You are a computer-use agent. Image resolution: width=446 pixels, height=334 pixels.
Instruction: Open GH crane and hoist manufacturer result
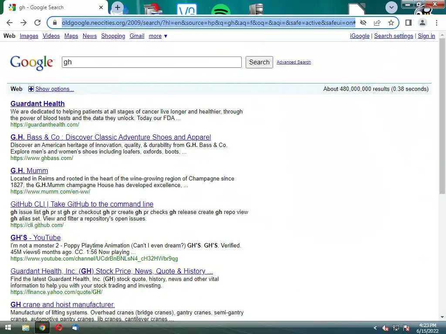[x=63, y=305]
